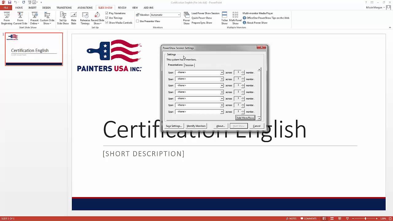This screenshot has height=221, width=393.
Task: Toggle the NOTES pane
Action: (291, 219)
